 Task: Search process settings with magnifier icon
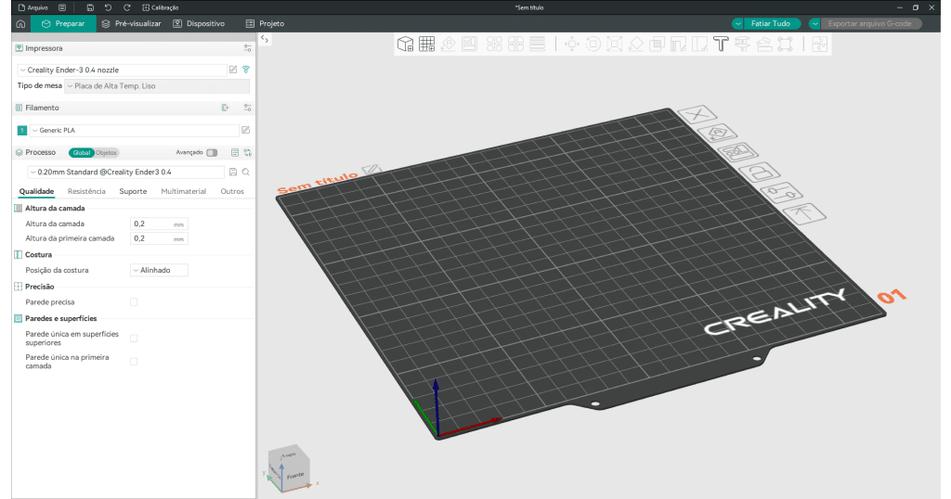245,172
